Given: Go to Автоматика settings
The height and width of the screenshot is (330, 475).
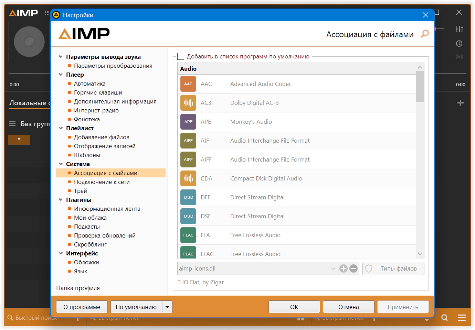Looking at the screenshot, I should 90,84.
